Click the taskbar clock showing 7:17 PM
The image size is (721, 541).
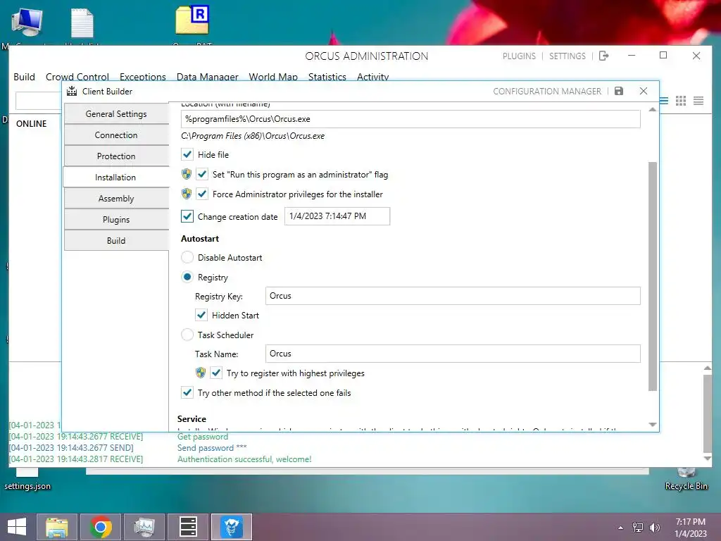tap(690, 528)
